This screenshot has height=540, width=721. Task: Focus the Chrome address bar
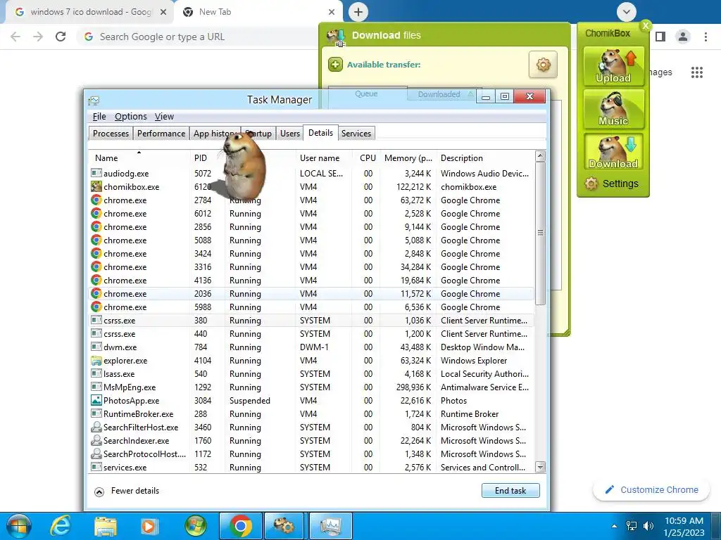tap(198, 37)
